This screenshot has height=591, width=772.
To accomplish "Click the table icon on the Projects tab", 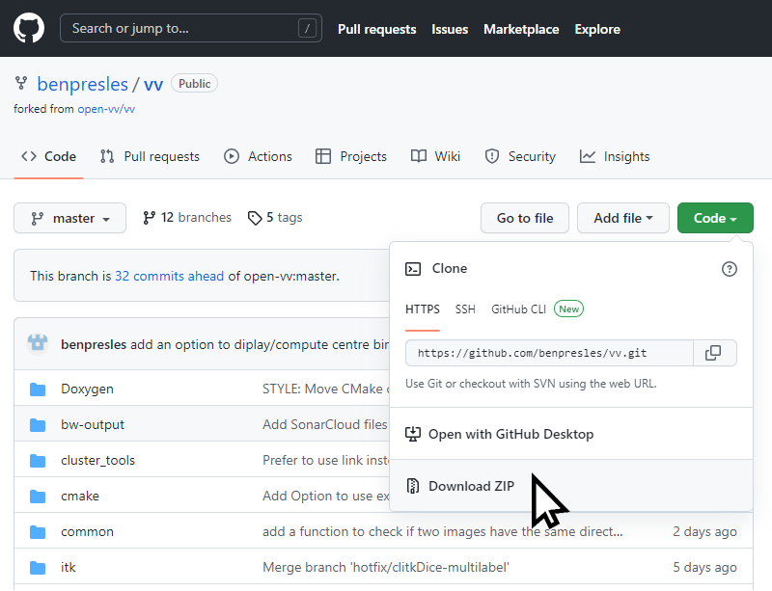I will pyautogui.click(x=323, y=156).
